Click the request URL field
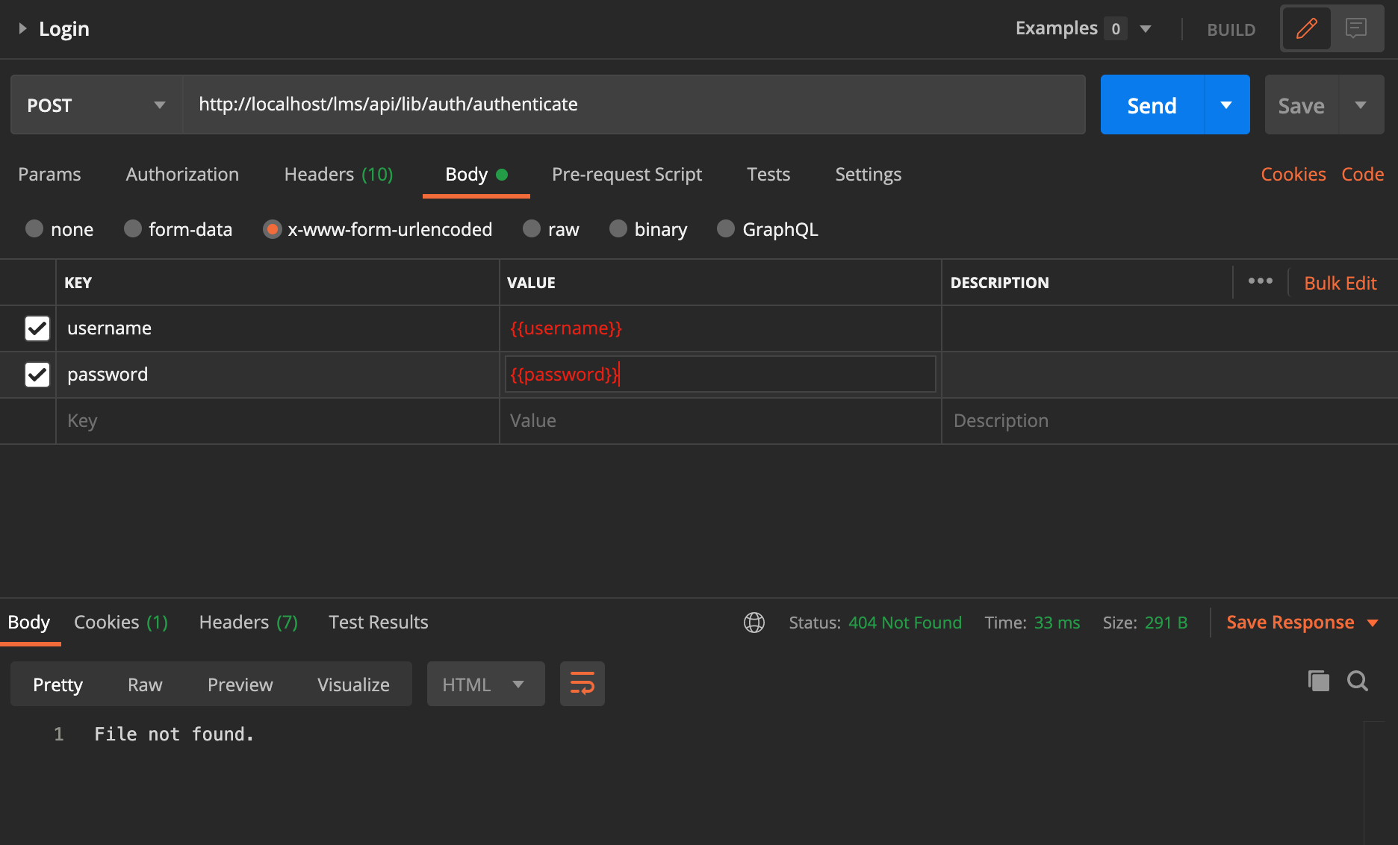The image size is (1398, 845). point(633,105)
